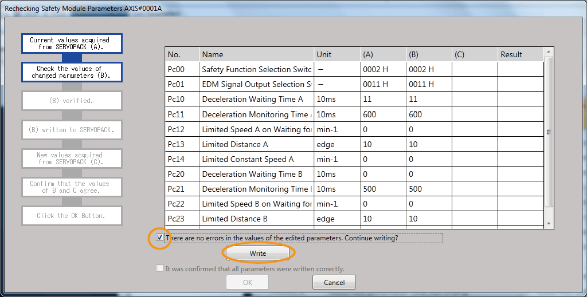Click the (B) value 600 for Pc11
The height and width of the screenshot is (297, 587).
click(428, 114)
